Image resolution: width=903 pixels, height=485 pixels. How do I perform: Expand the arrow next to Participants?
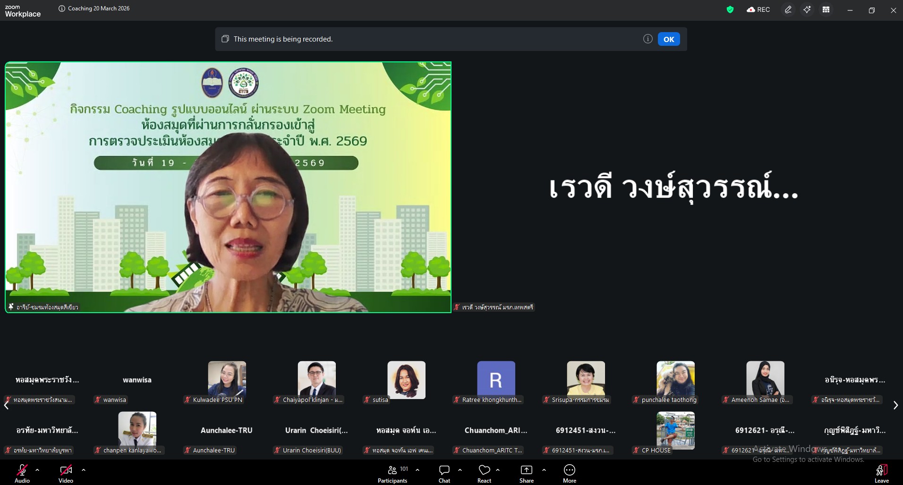[417, 470]
